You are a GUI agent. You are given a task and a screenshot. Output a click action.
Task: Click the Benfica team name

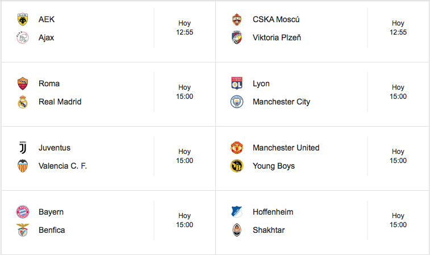pyautogui.click(x=52, y=230)
